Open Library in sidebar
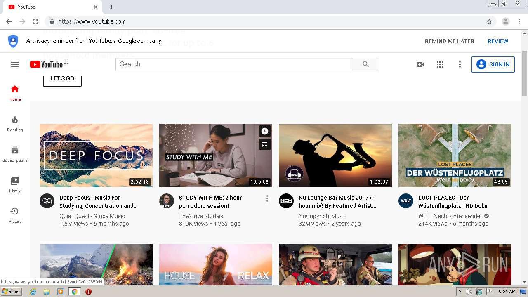The height and width of the screenshot is (297, 528). (15, 185)
